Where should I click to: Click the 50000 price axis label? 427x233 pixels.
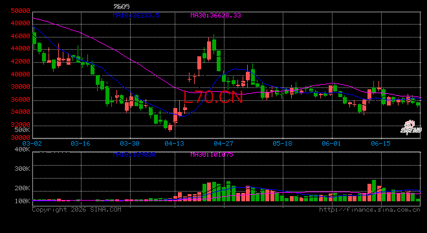pos(20,11)
